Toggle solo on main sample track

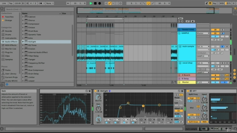pos(222,47)
